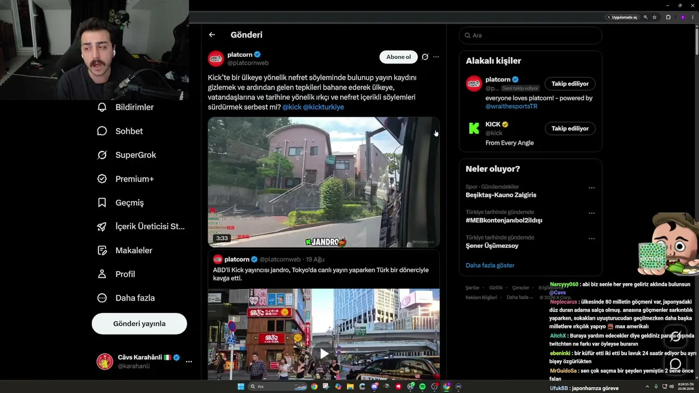This screenshot has width=699, height=393.
Task: Go back using the Gönderi back arrow
Action: (212, 35)
